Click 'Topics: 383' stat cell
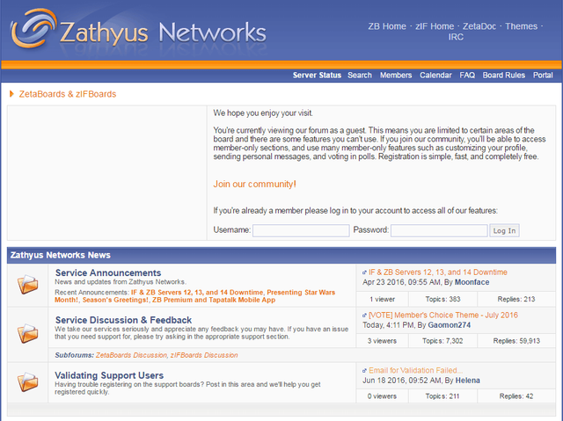The image size is (563, 421). (442, 300)
